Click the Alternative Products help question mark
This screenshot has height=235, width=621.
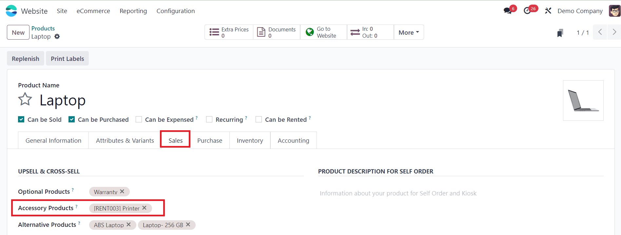[79, 223]
